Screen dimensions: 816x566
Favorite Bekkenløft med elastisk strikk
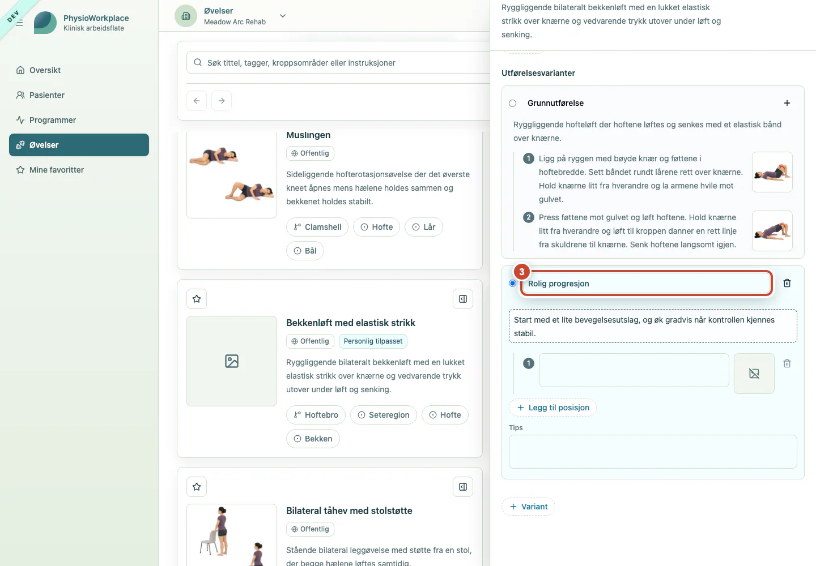(197, 299)
